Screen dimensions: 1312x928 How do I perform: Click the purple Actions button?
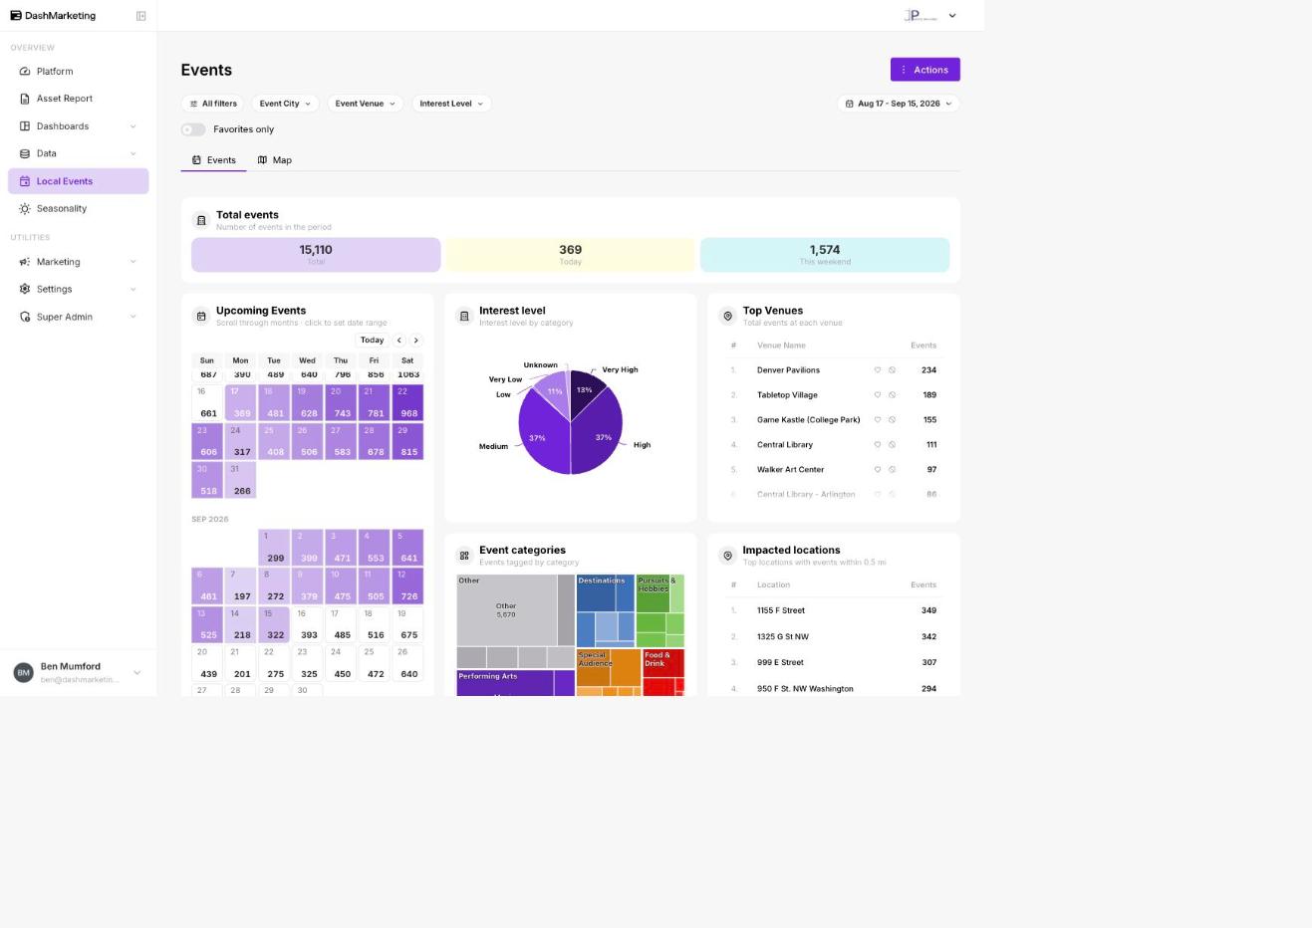[924, 70]
